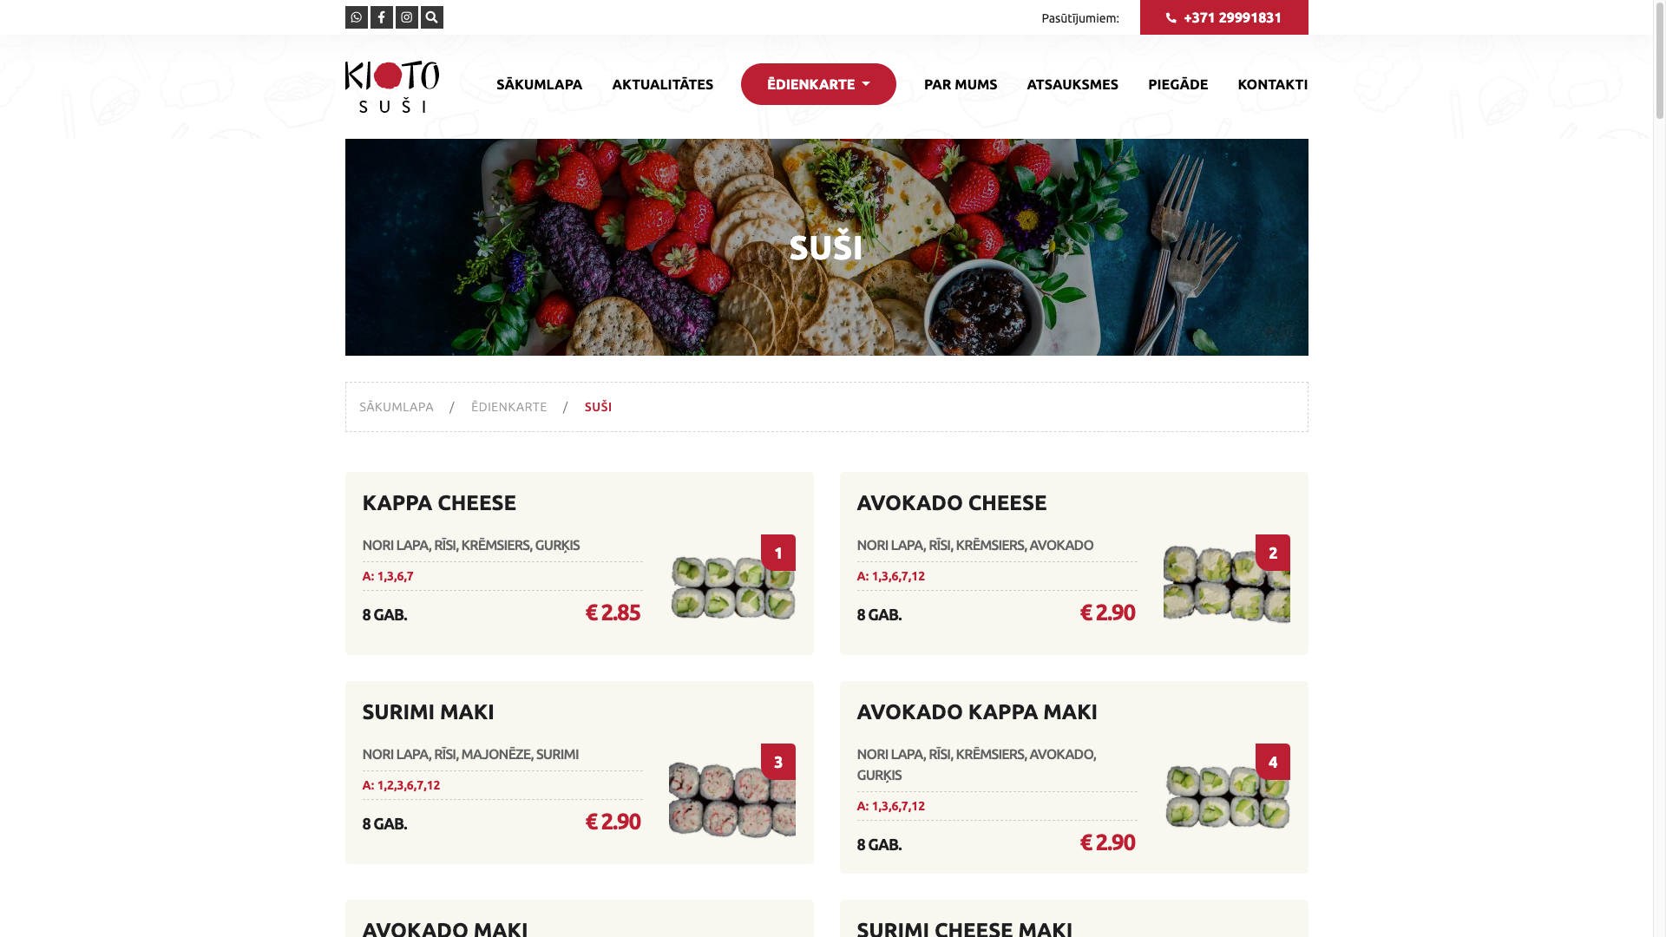This screenshot has width=1666, height=937.
Task: Open the Instagram icon link
Action: coord(406,17)
